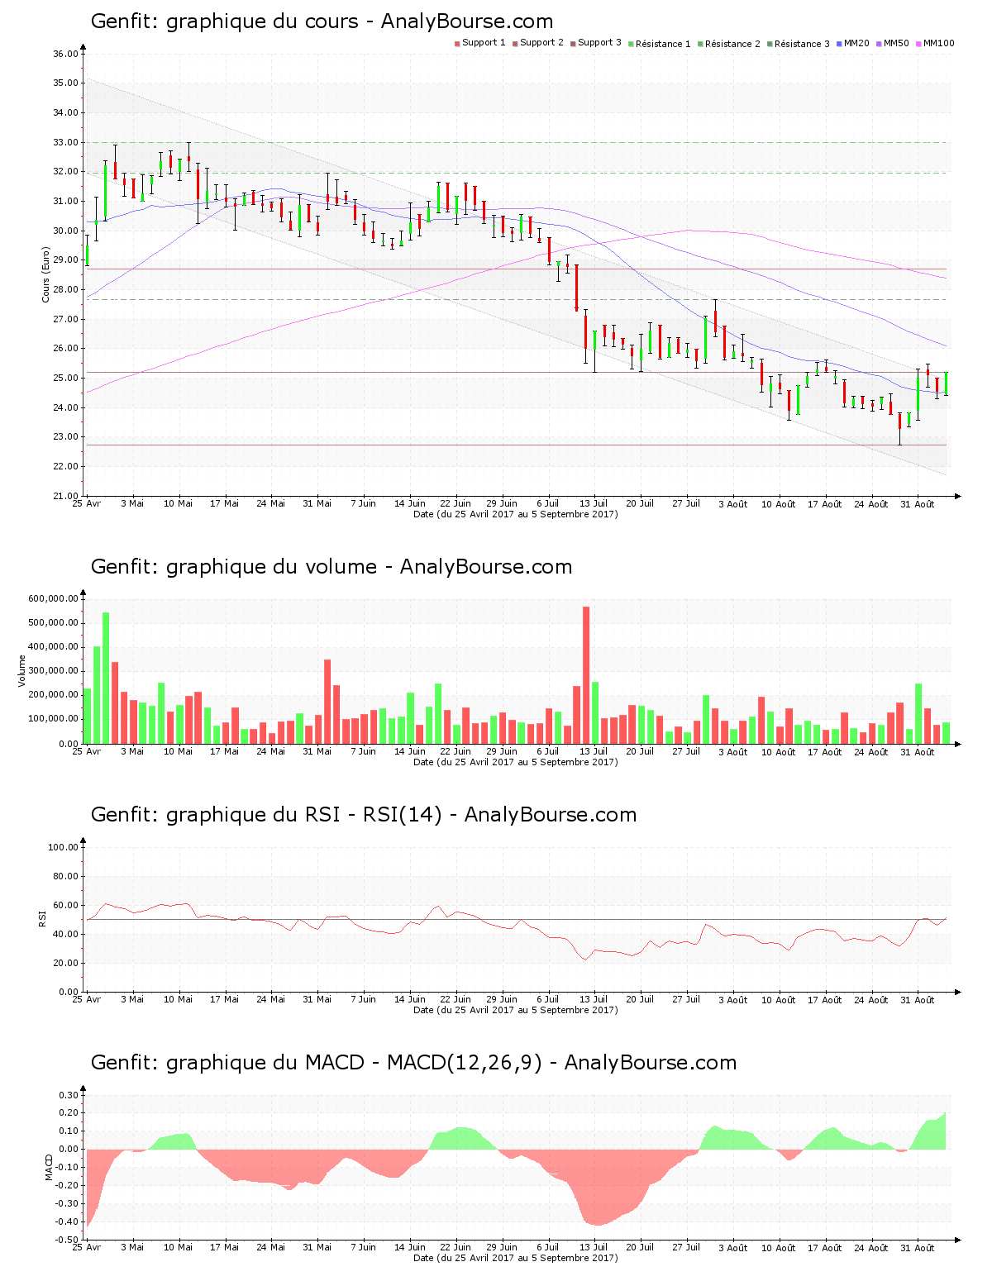
Task: Click the date range caption under the RSI chart
Action: pos(516,1010)
